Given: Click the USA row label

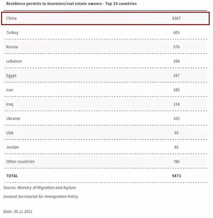Looking at the screenshot, I should [10, 133].
